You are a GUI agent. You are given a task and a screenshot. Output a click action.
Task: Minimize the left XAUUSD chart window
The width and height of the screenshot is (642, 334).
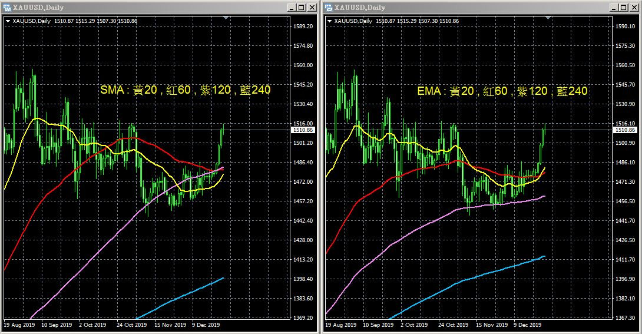point(292,8)
